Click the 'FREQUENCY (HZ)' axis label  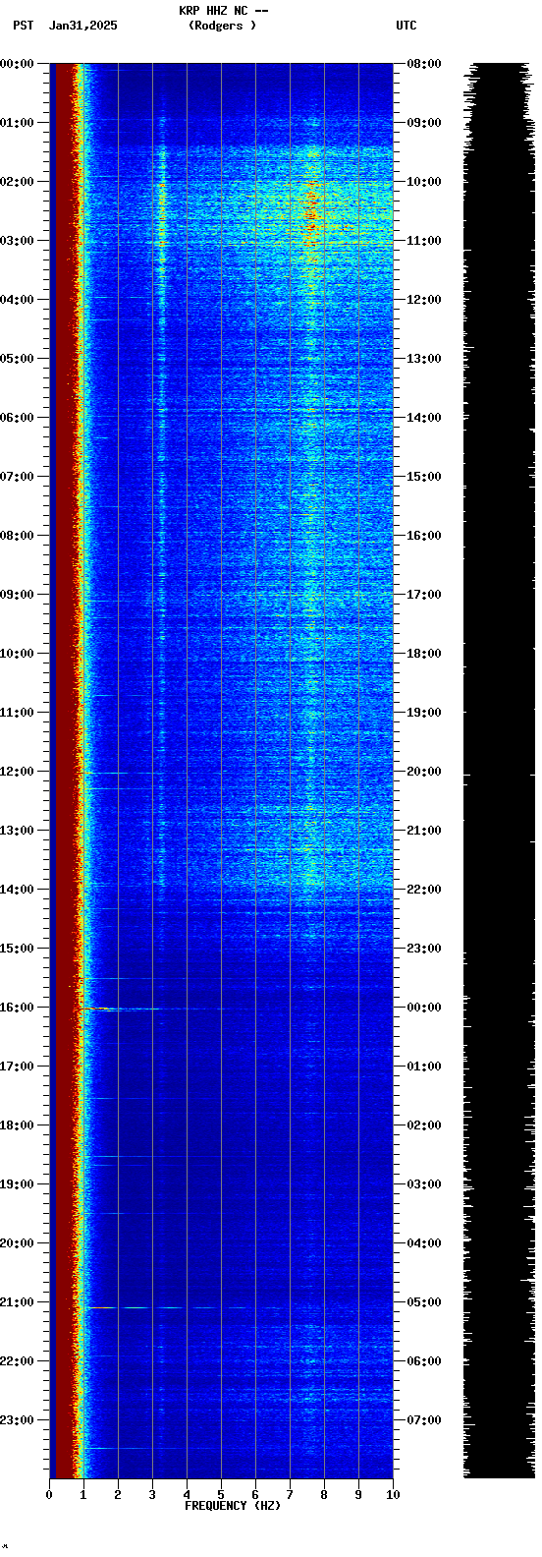coord(233,1506)
